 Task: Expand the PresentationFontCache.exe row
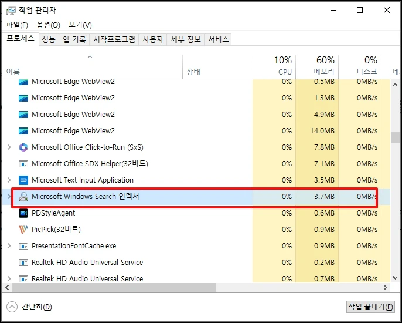point(9,246)
